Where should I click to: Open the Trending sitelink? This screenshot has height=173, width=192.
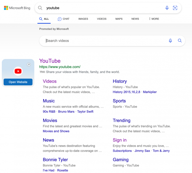tap(121, 120)
